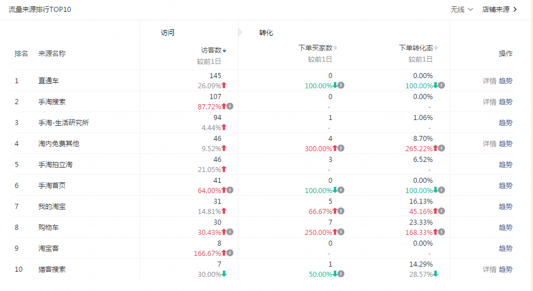Open the 无线 dropdown selector

click(x=462, y=10)
